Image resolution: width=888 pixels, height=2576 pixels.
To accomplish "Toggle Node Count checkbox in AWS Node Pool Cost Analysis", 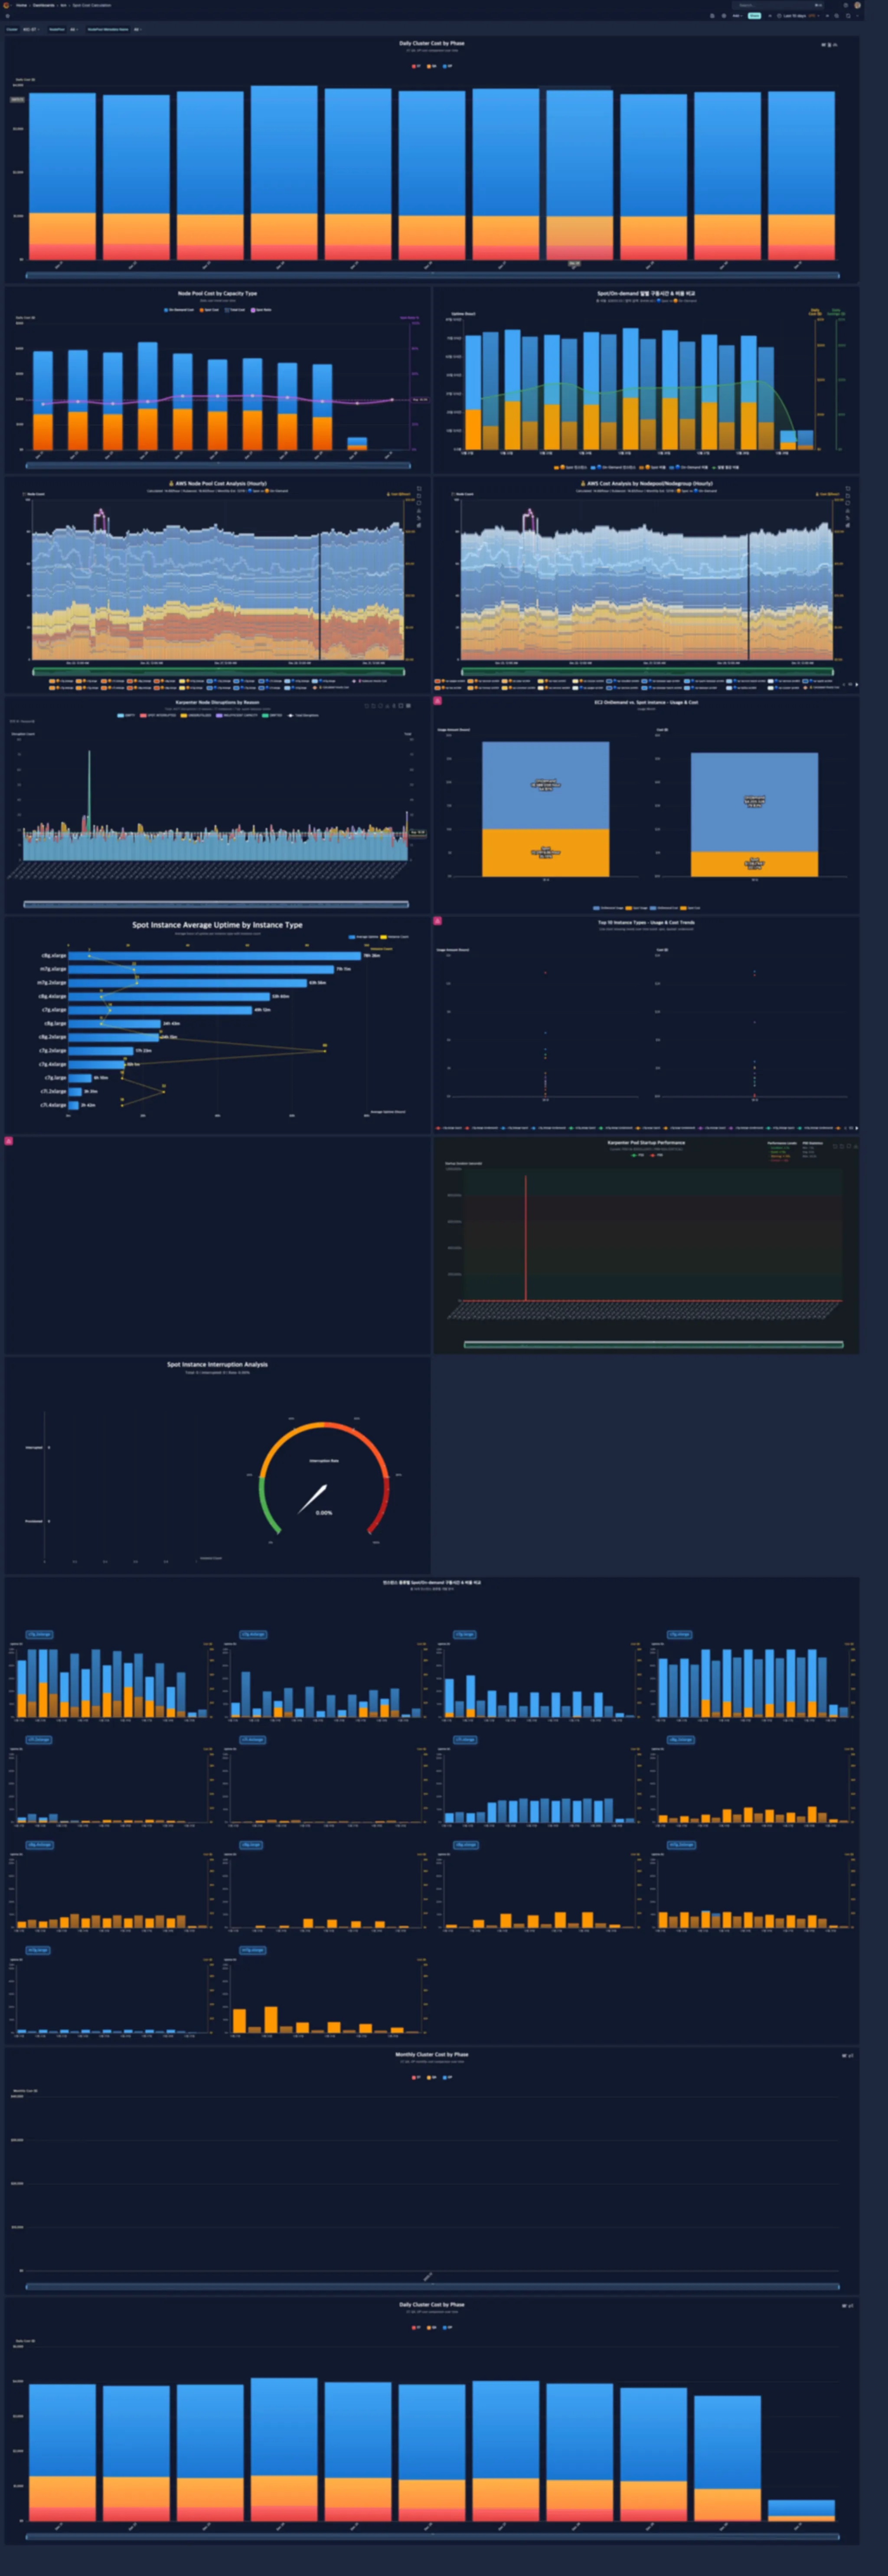I will (24, 493).
